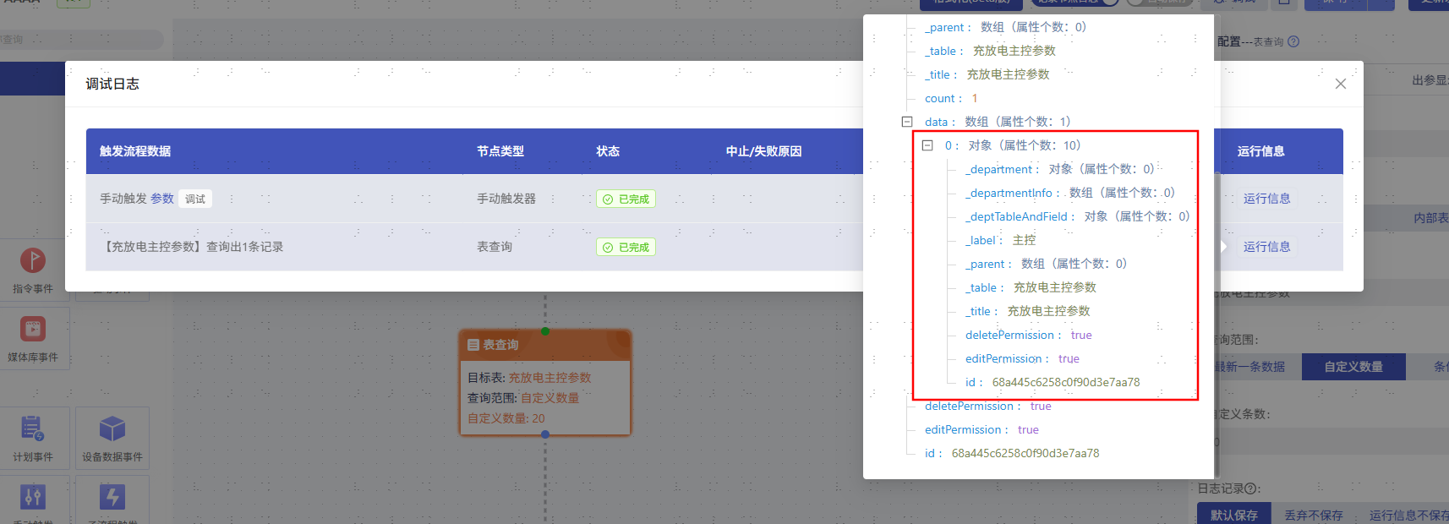1449x524 pixels.
Task: Click the 目标表: 充放电主控参数 text in node
Action: pyautogui.click(x=529, y=378)
